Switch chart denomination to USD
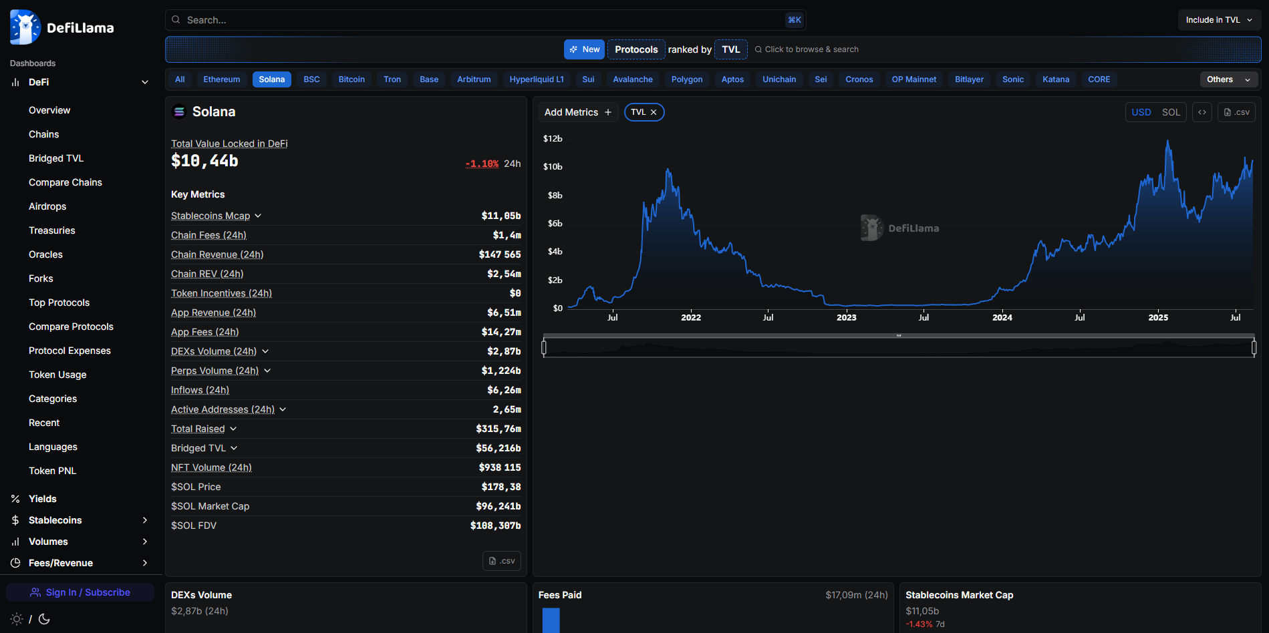Screen dimensions: 1269x633 1141,112
